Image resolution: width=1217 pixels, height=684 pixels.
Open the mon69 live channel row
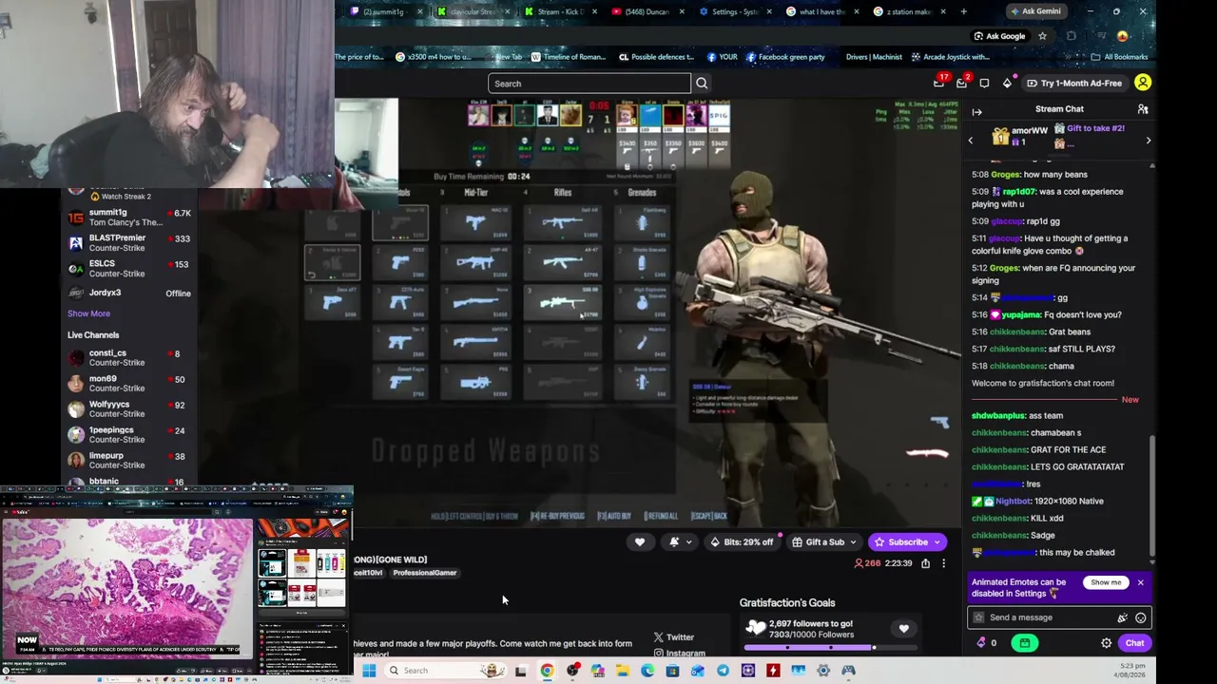[128, 384]
